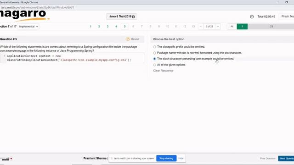Image resolution: width=294 pixels, height=165 pixels.
Task: Hide the screen sharing notification bar
Action: pos(181,159)
